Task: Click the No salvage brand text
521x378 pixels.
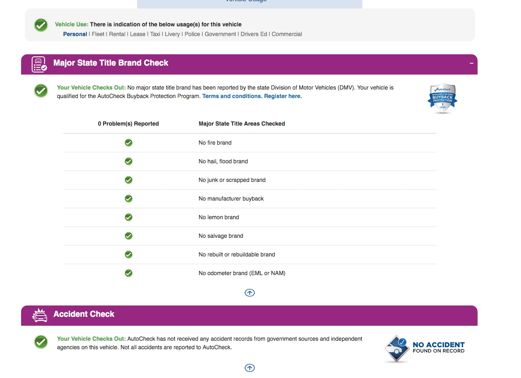Action: 221,236
